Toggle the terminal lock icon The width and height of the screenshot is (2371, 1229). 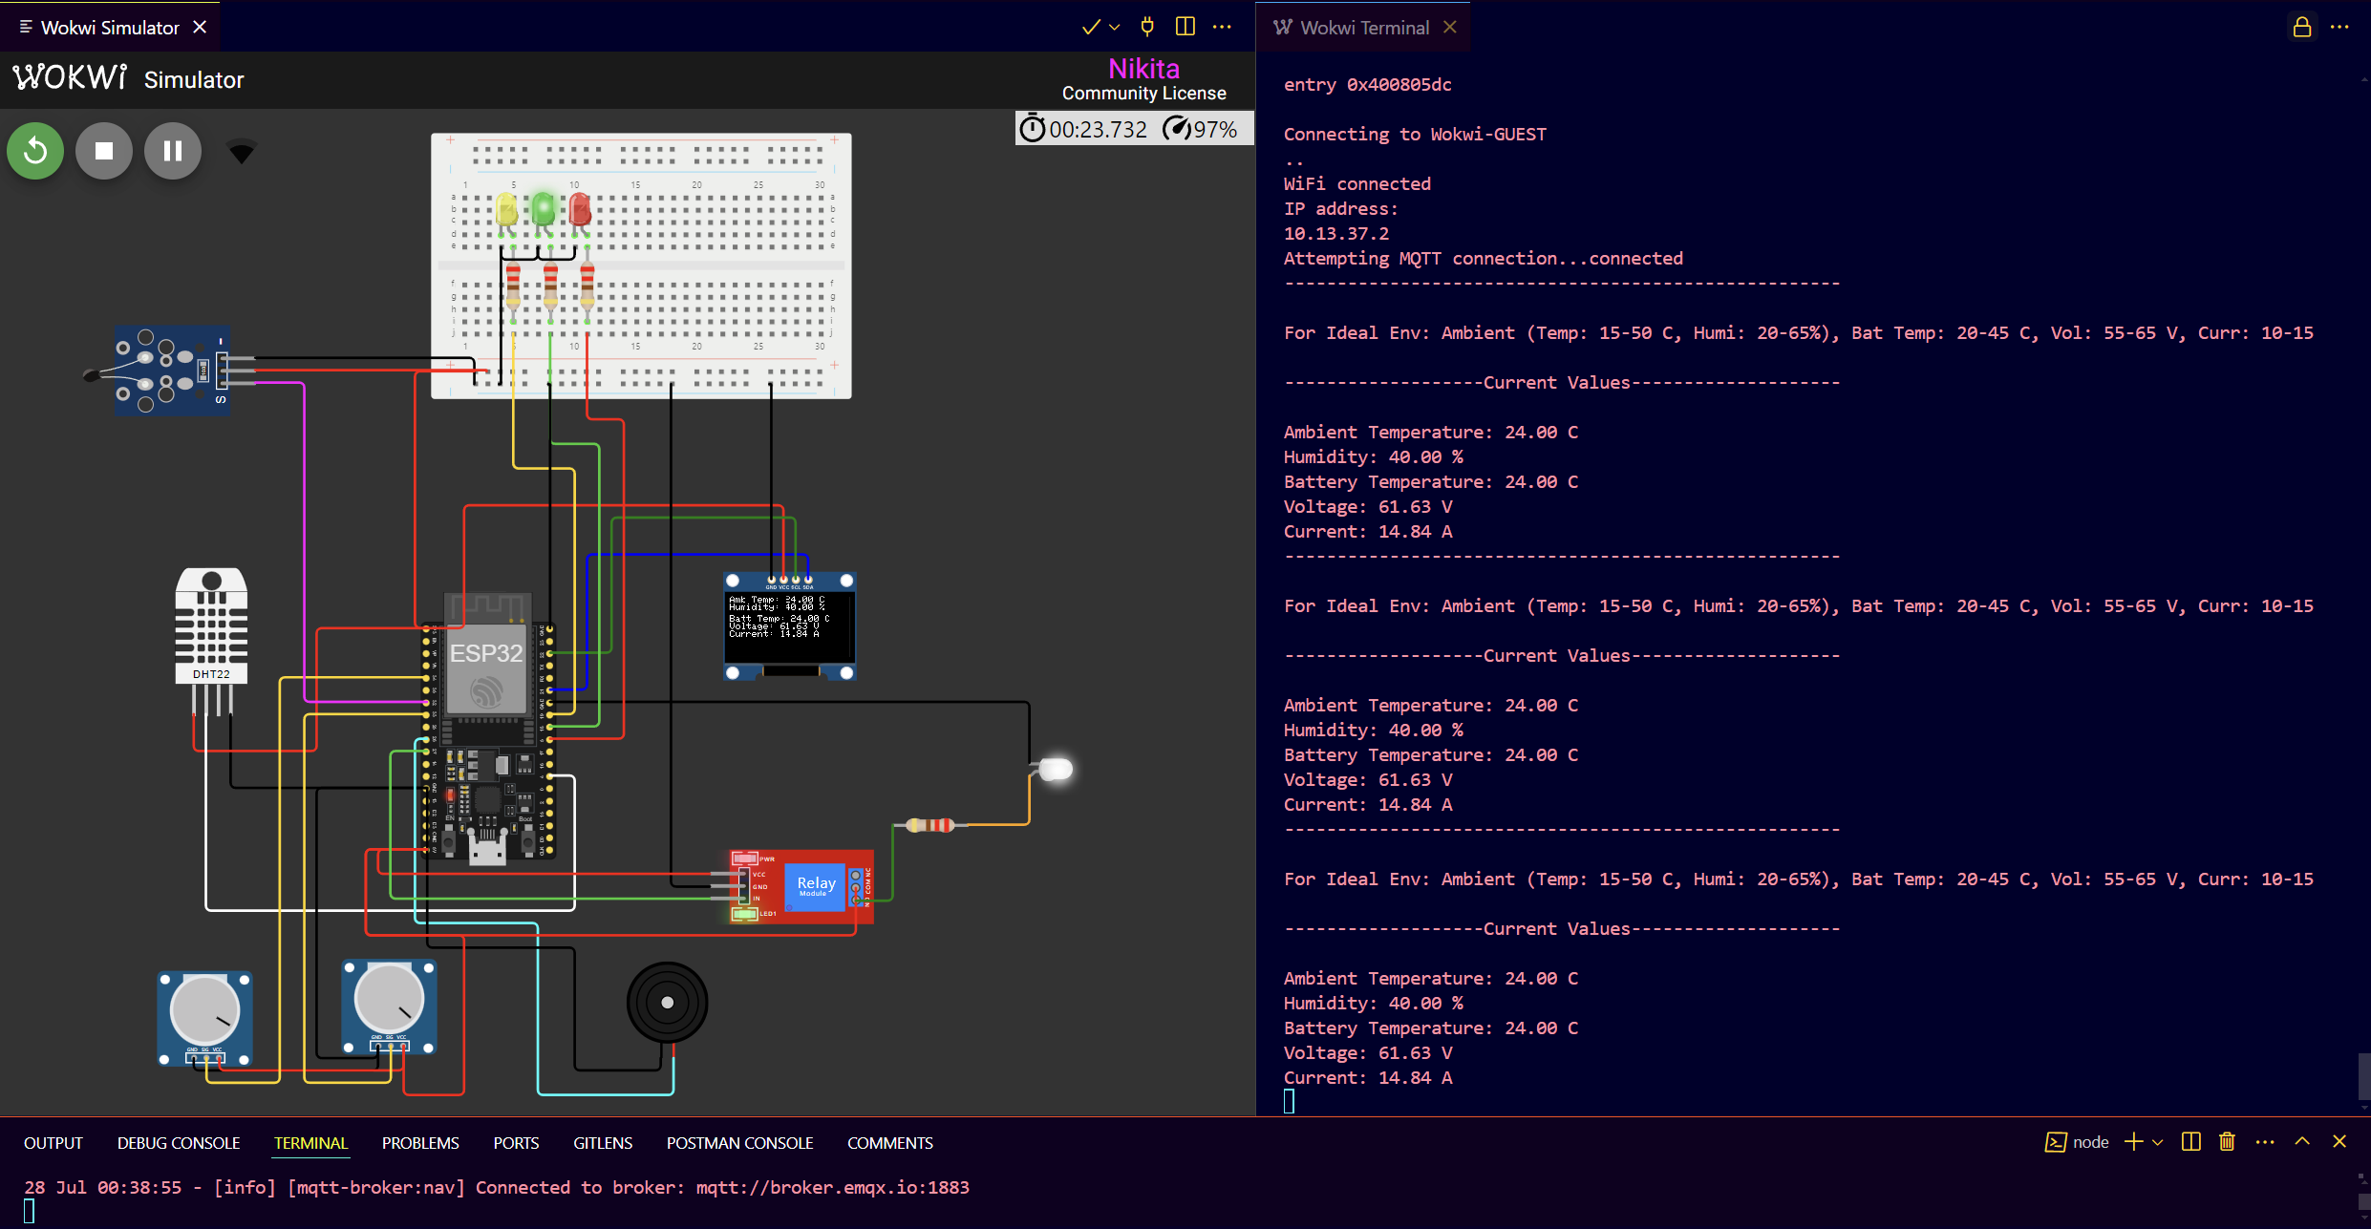click(x=2302, y=27)
